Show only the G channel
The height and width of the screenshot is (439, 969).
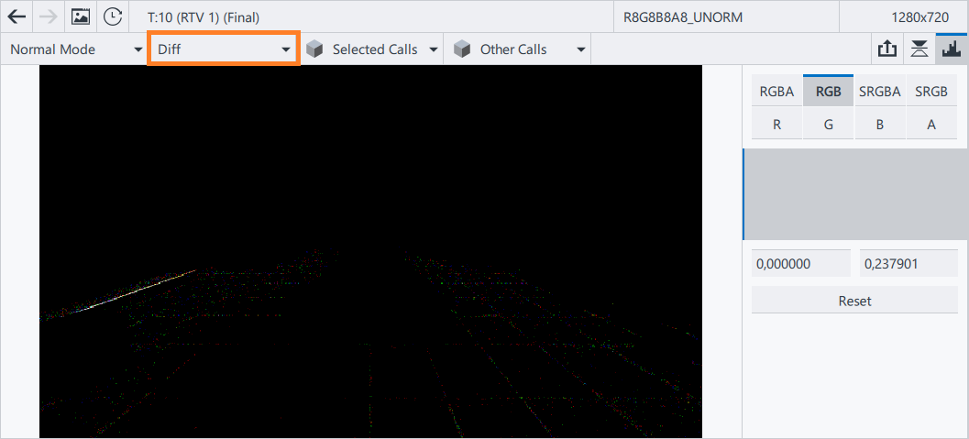[x=828, y=124]
